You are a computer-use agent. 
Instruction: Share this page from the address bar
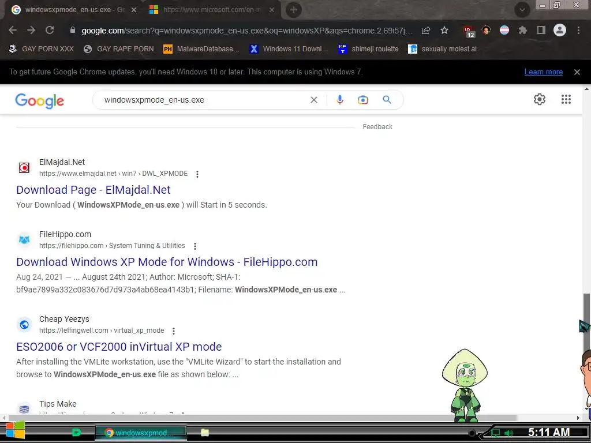coord(426,31)
